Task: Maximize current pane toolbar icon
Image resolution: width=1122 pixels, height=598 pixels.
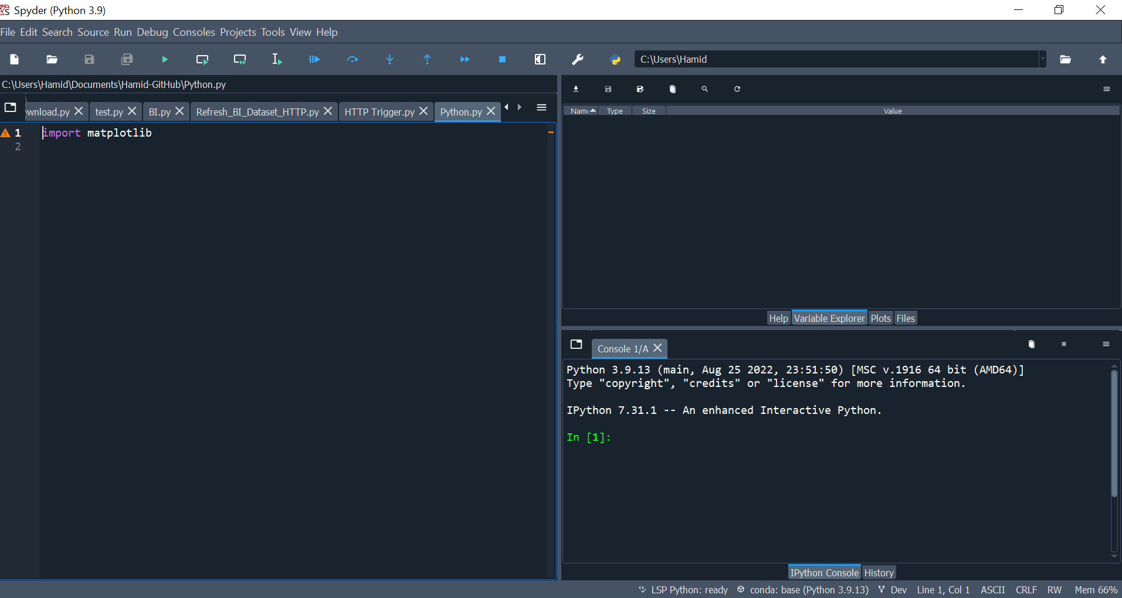Action: [x=540, y=59]
